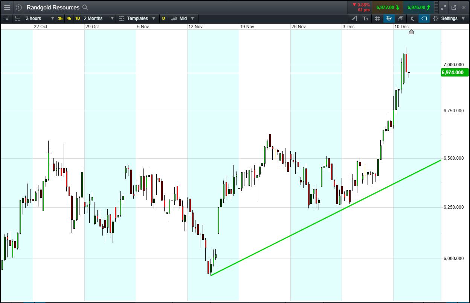Select the 4h interval shortcut
This screenshot has width=470, height=303.
[69, 18]
